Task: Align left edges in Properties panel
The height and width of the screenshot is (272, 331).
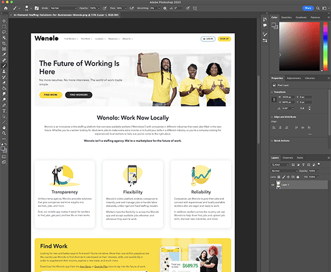Action: click(x=274, y=128)
